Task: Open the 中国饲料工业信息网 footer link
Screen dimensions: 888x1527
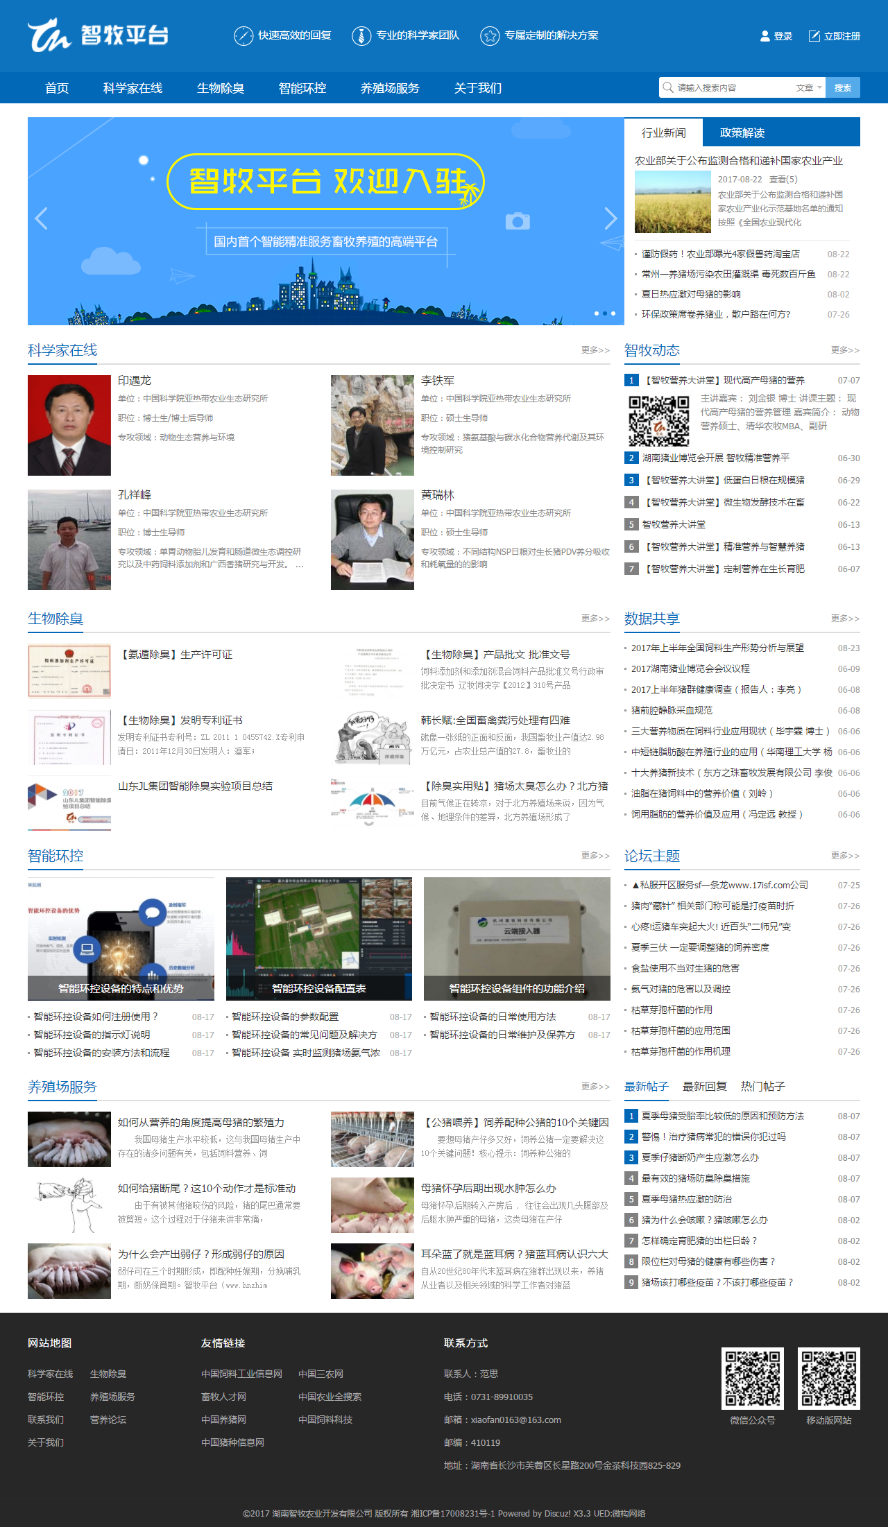Action: pyautogui.click(x=241, y=1374)
